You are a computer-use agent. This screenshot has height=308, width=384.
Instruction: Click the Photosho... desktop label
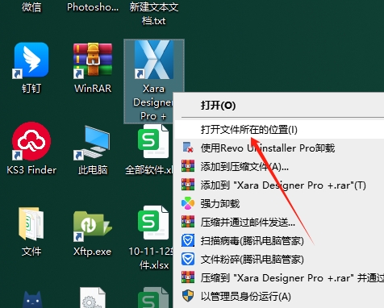(93, 7)
